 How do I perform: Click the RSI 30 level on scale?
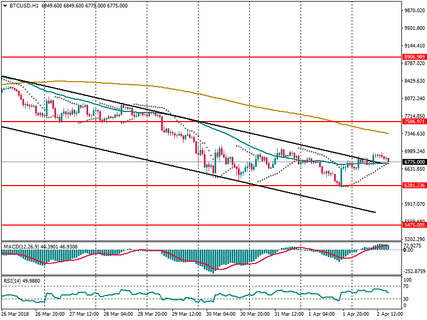pos(408,299)
